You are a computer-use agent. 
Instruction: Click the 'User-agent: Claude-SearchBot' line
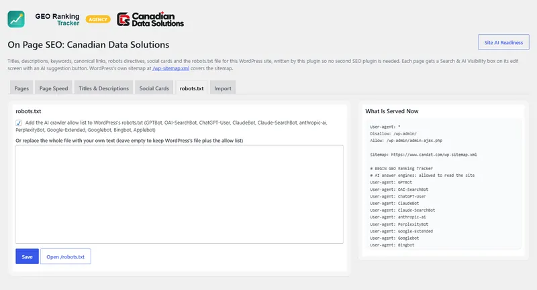tap(402, 210)
